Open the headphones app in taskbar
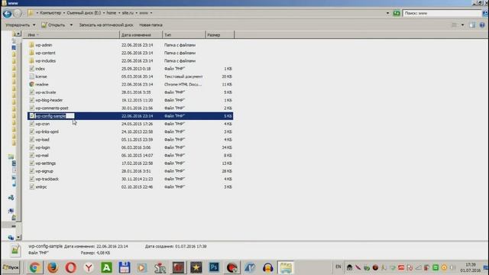 pos(268,267)
